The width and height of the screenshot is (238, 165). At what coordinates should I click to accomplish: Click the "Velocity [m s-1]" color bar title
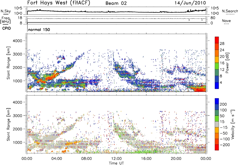[x=233, y=124]
